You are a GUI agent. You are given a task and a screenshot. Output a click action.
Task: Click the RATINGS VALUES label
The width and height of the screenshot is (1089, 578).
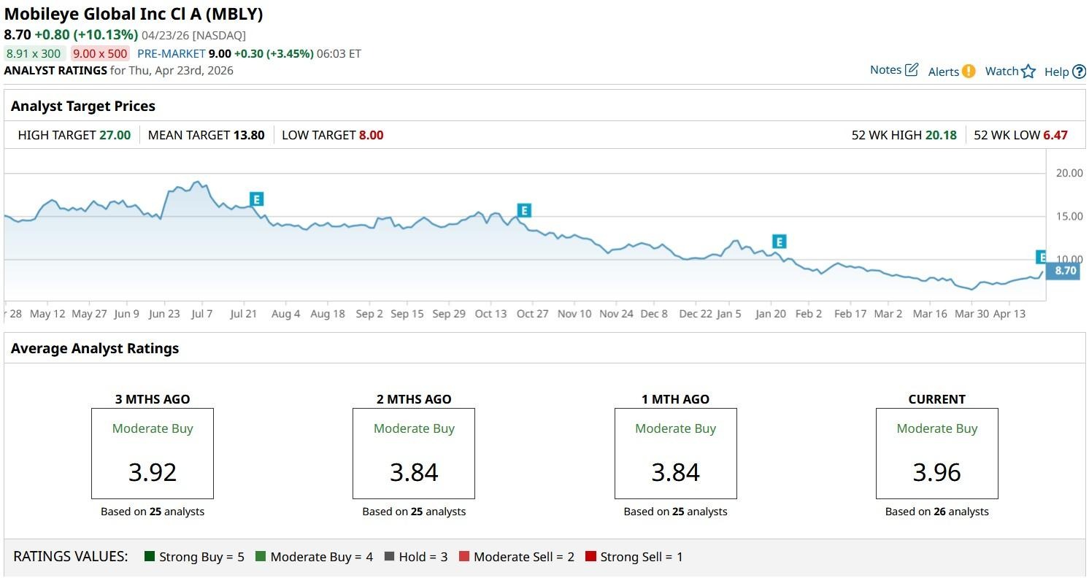coord(71,557)
